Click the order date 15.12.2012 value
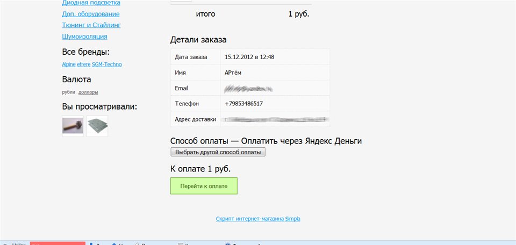This screenshot has width=516, height=245. (249, 56)
